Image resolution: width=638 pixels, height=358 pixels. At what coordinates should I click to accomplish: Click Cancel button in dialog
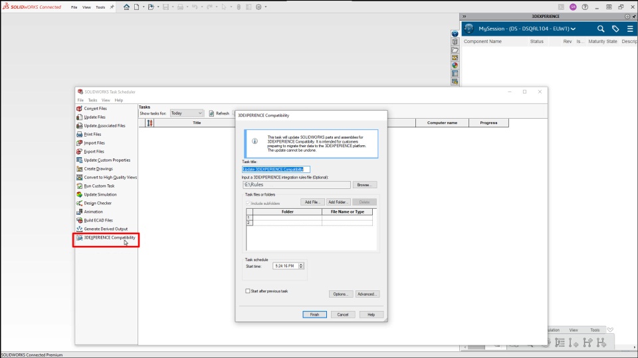tap(343, 314)
